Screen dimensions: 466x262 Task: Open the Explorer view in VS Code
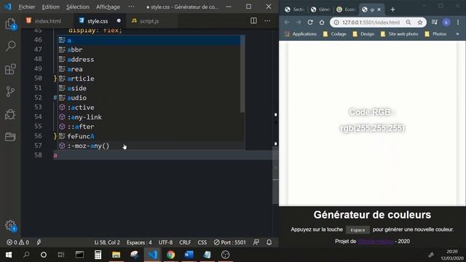[10, 24]
